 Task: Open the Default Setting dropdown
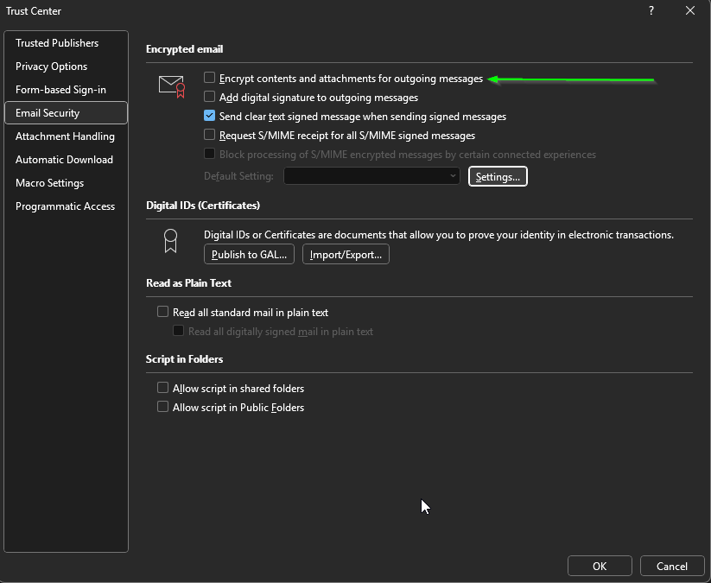pos(373,176)
